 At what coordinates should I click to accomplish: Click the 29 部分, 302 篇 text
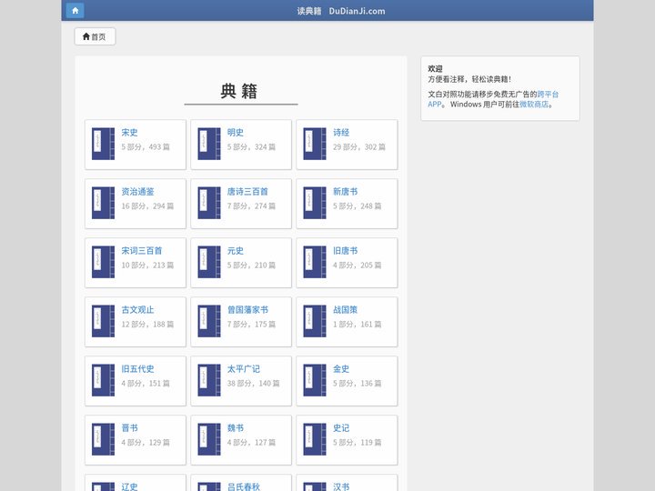tap(358, 147)
